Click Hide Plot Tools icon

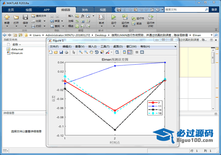137,52
